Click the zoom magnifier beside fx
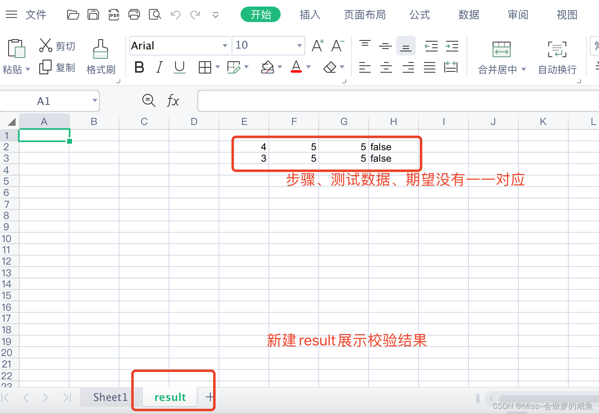Image resolution: width=599 pixels, height=414 pixels. [x=149, y=100]
